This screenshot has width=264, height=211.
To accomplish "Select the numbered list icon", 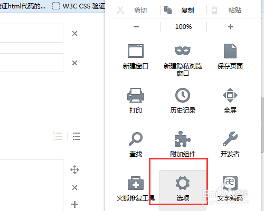I will coord(58,136).
